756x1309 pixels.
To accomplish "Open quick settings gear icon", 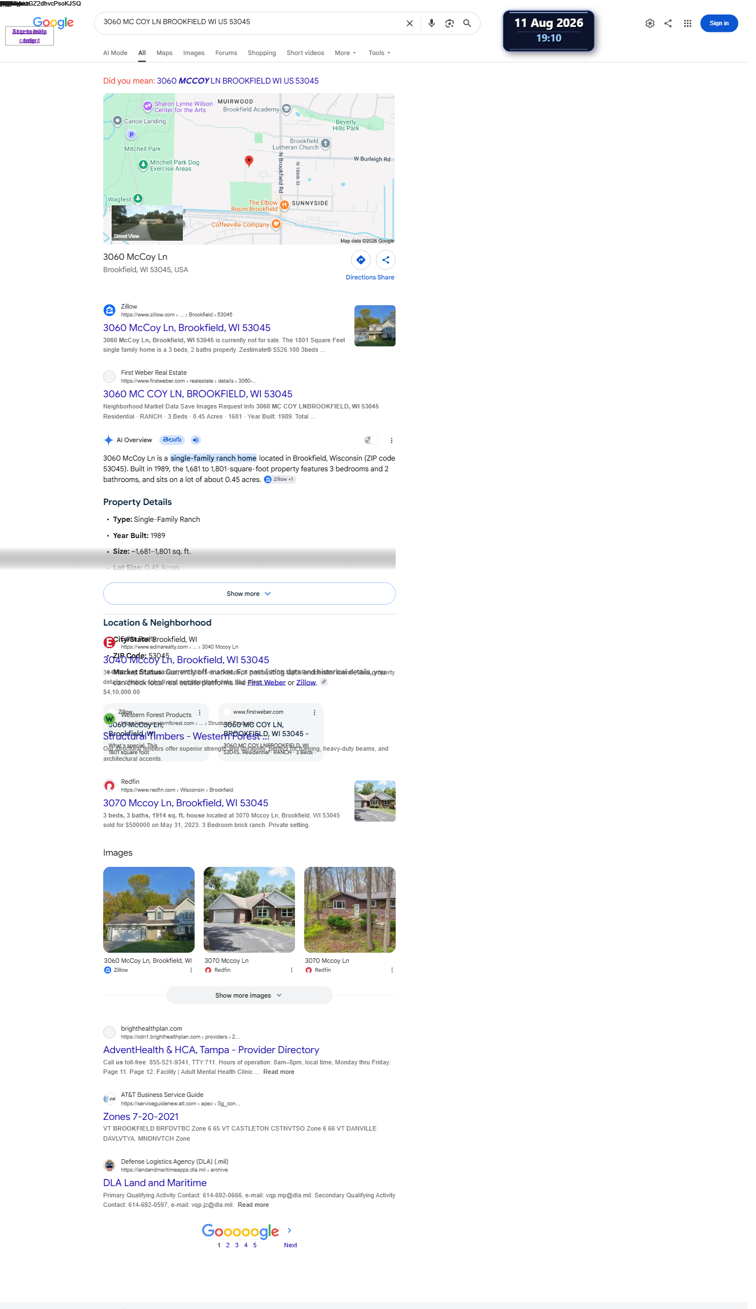I will tap(650, 24).
